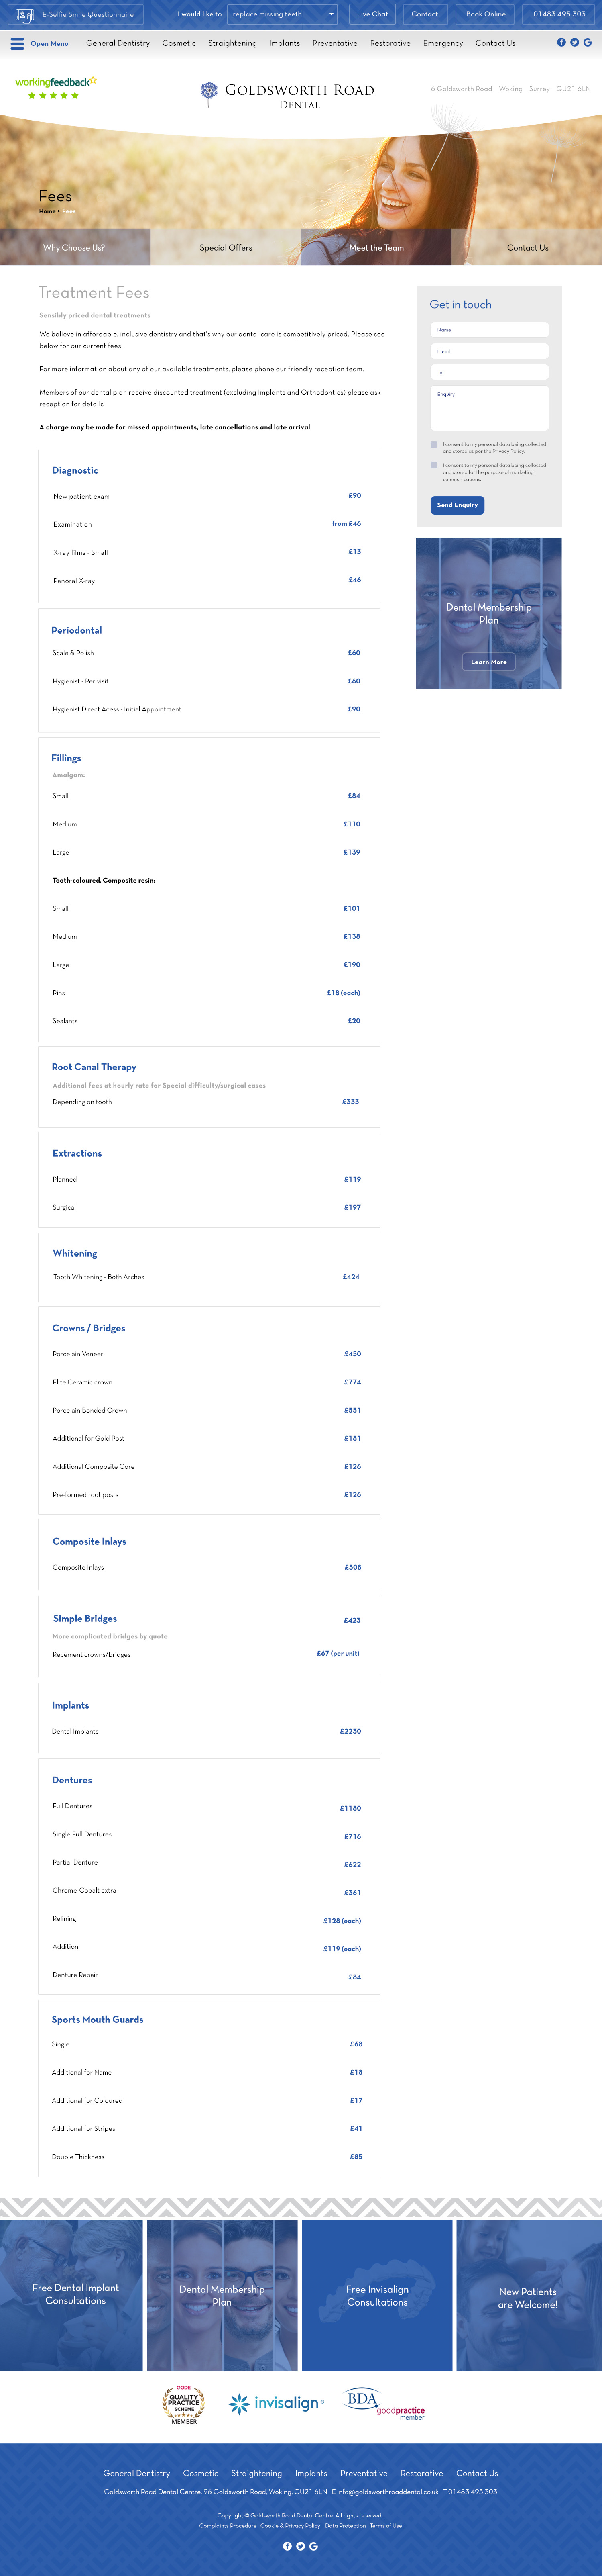The image size is (602, 2576).
Task: Open the Implants menu item
Action: (x=285, y=43)
